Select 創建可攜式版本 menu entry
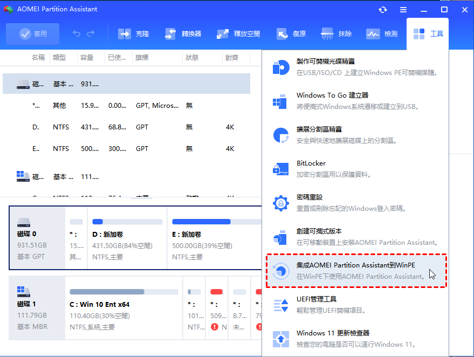 click(x=355, y=237)
